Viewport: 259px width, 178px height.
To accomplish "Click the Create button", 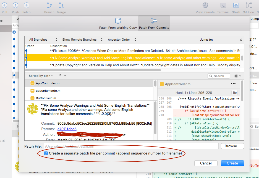I will [232, 163].
